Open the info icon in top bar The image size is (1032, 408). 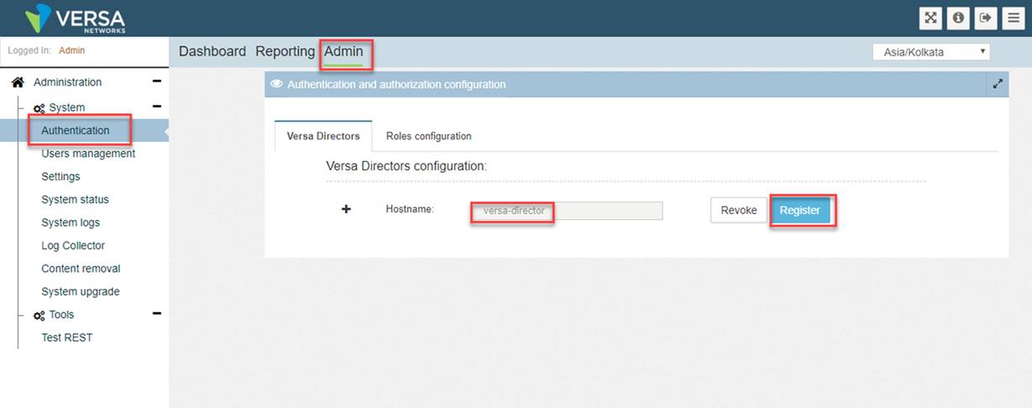[x=957, y=18]
